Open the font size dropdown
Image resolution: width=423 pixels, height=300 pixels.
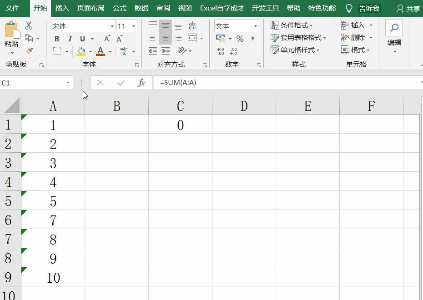click(x=134, y=26)
